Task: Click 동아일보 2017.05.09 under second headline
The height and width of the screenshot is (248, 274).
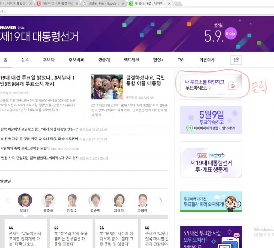Action: pos(140,98)
